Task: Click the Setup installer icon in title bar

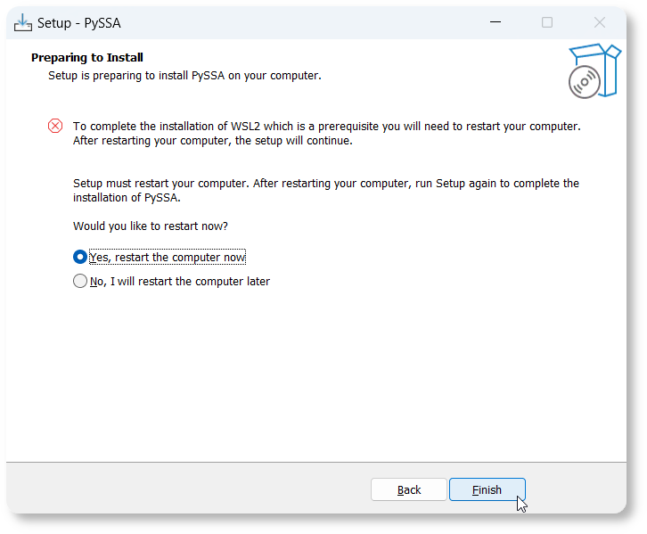Action: 22,22
